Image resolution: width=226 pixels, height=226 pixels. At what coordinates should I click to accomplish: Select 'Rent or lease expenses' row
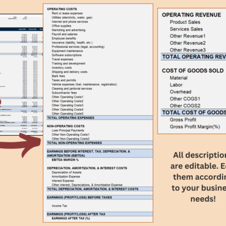pos(67,13)
